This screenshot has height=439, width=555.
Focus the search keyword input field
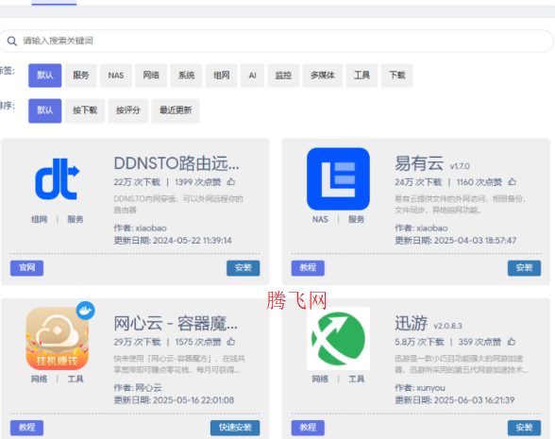pos(276,42)
